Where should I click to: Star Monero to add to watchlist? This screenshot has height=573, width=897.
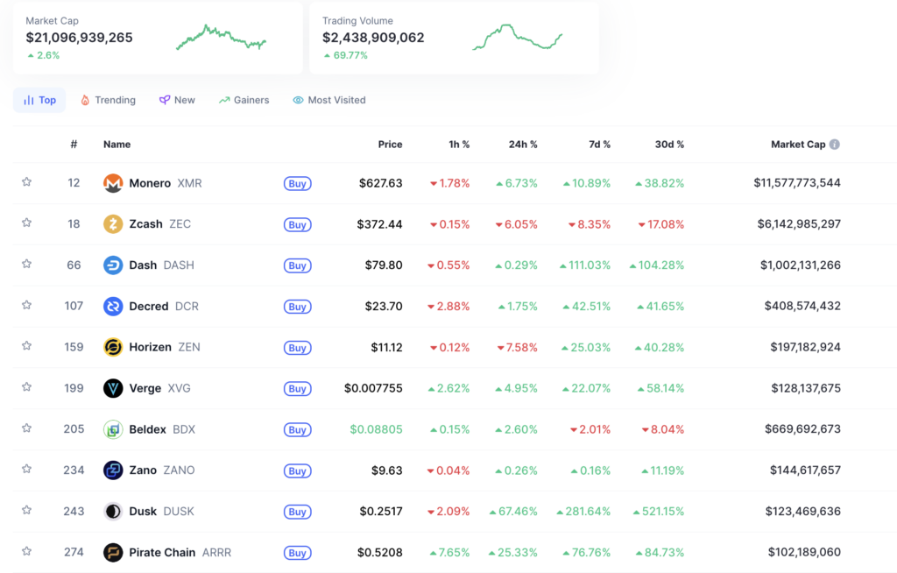click(x=26, y=182)
